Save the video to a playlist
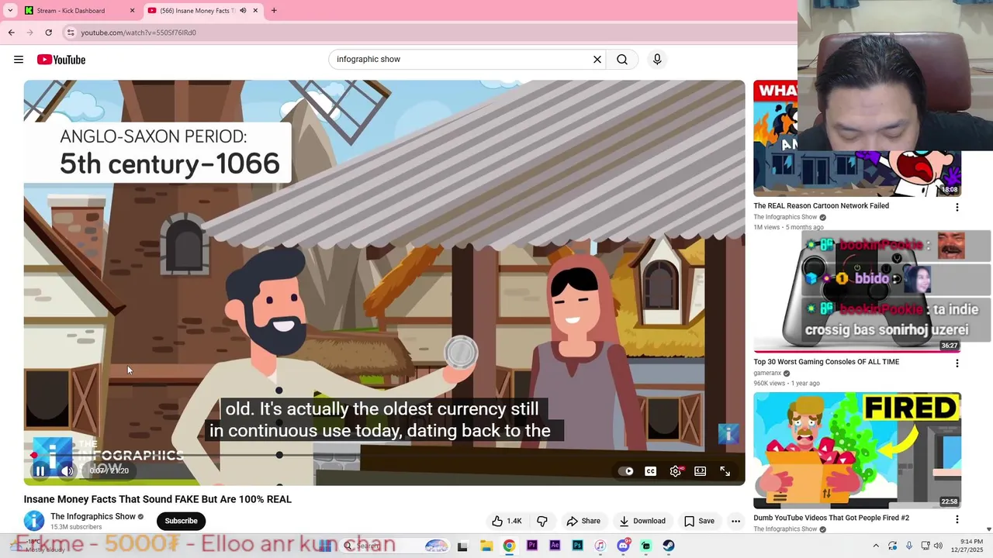Viewport: 993px width, 558px height. tap(699, 521)
